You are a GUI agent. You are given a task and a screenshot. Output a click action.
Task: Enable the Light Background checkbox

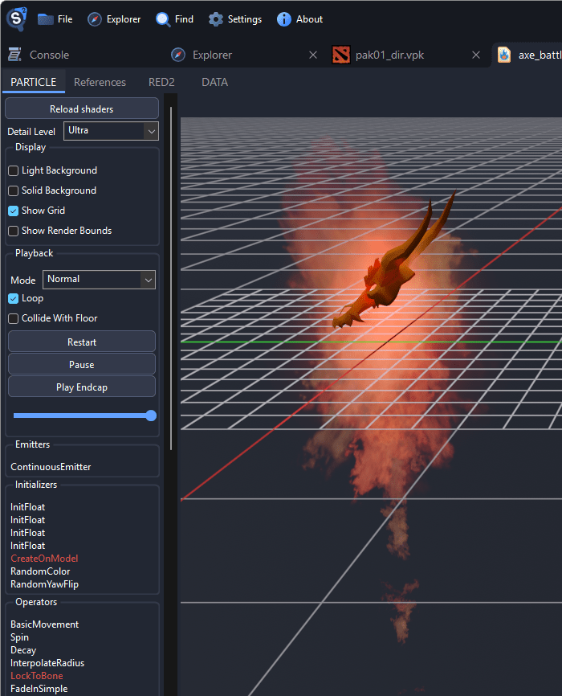point(14,170)
